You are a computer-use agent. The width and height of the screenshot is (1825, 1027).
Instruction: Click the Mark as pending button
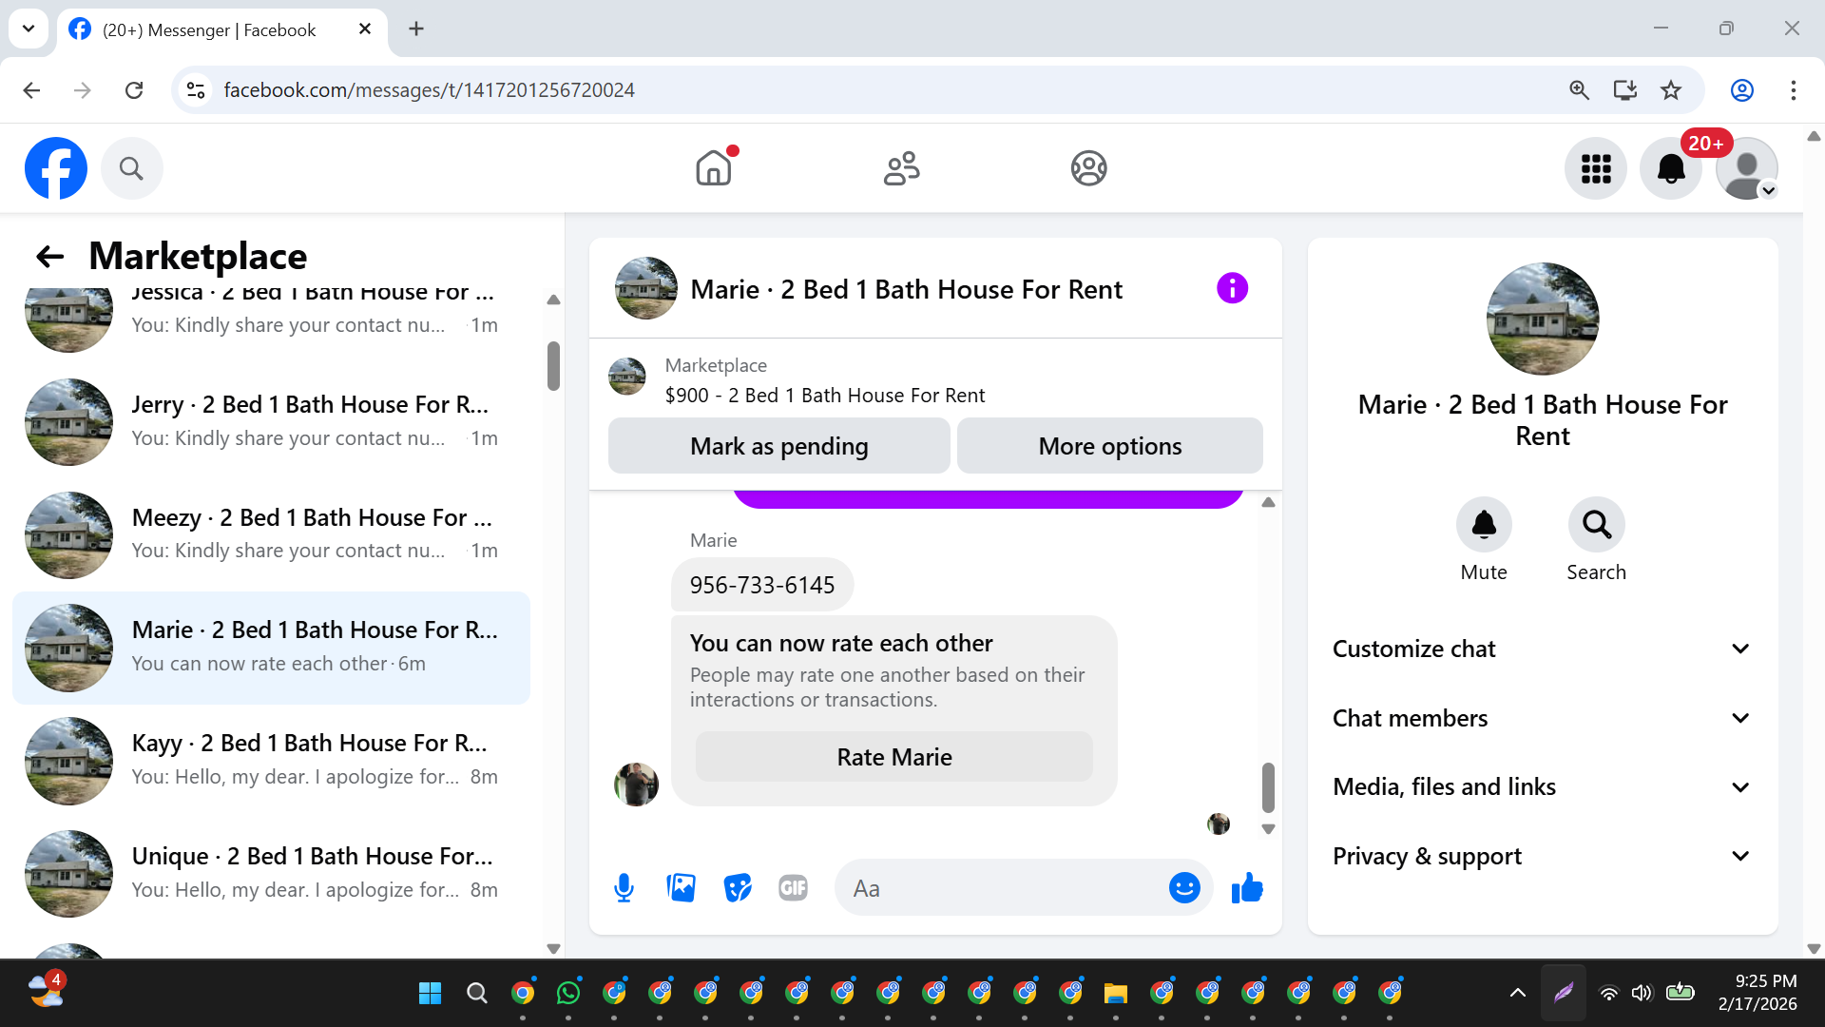coord(778,446)
